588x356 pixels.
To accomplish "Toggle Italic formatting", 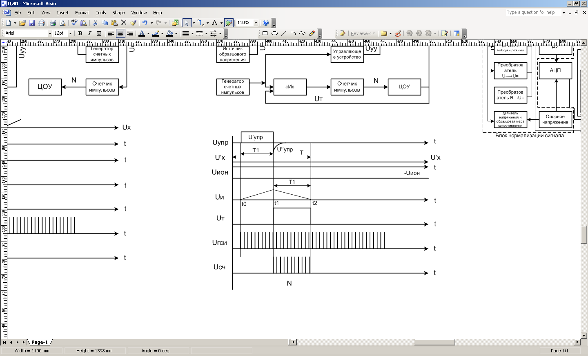I will 89,33.
